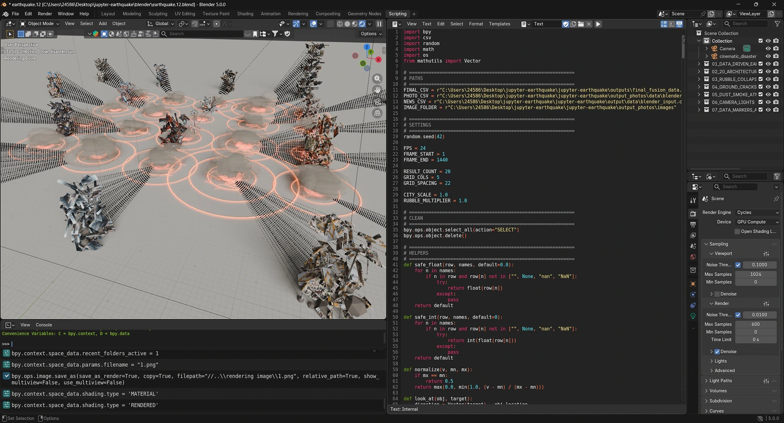Open Output properties tab
The width and height of the screenshot is (784, 423).
coord(693,224)
